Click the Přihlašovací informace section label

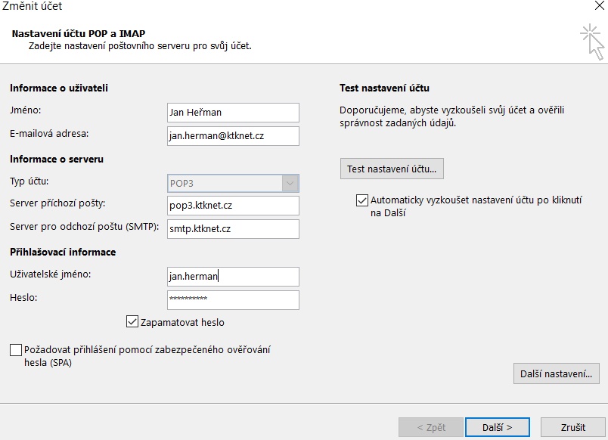(x=63, y=252)
